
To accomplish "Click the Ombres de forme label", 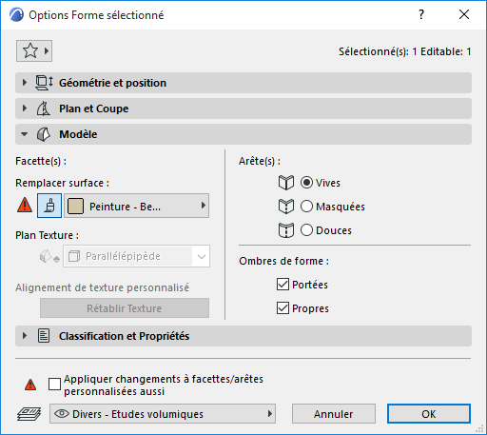I will pos(284,261).
